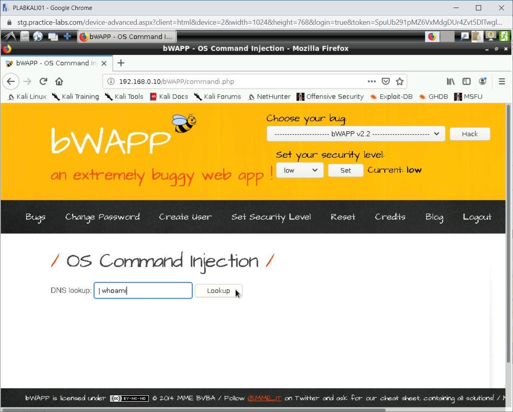Save page to Pocket icon
The height and width of the screenshot is (412, 513).
(385, 81)
